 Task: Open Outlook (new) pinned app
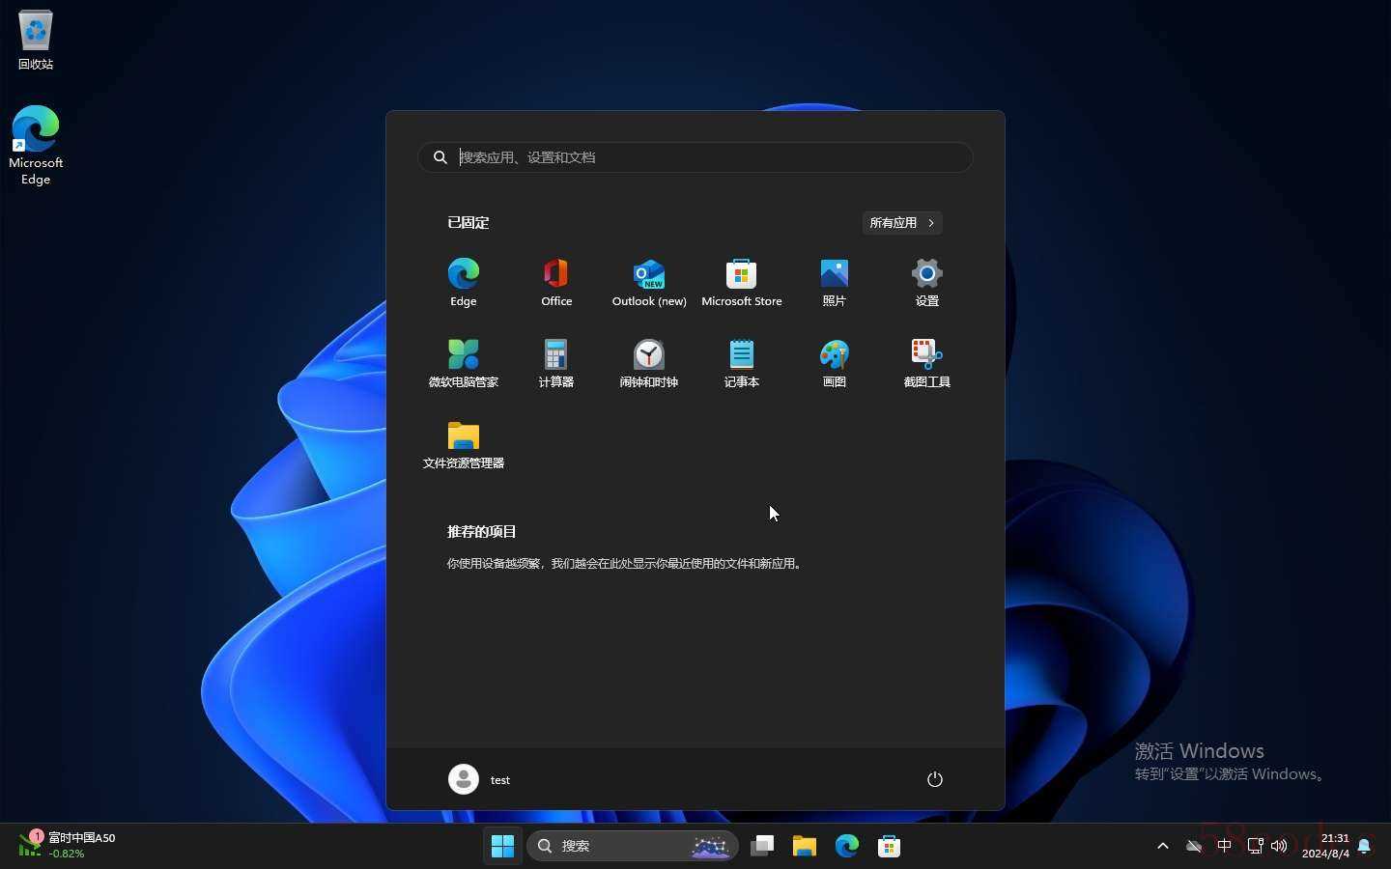tap(649, 283)
